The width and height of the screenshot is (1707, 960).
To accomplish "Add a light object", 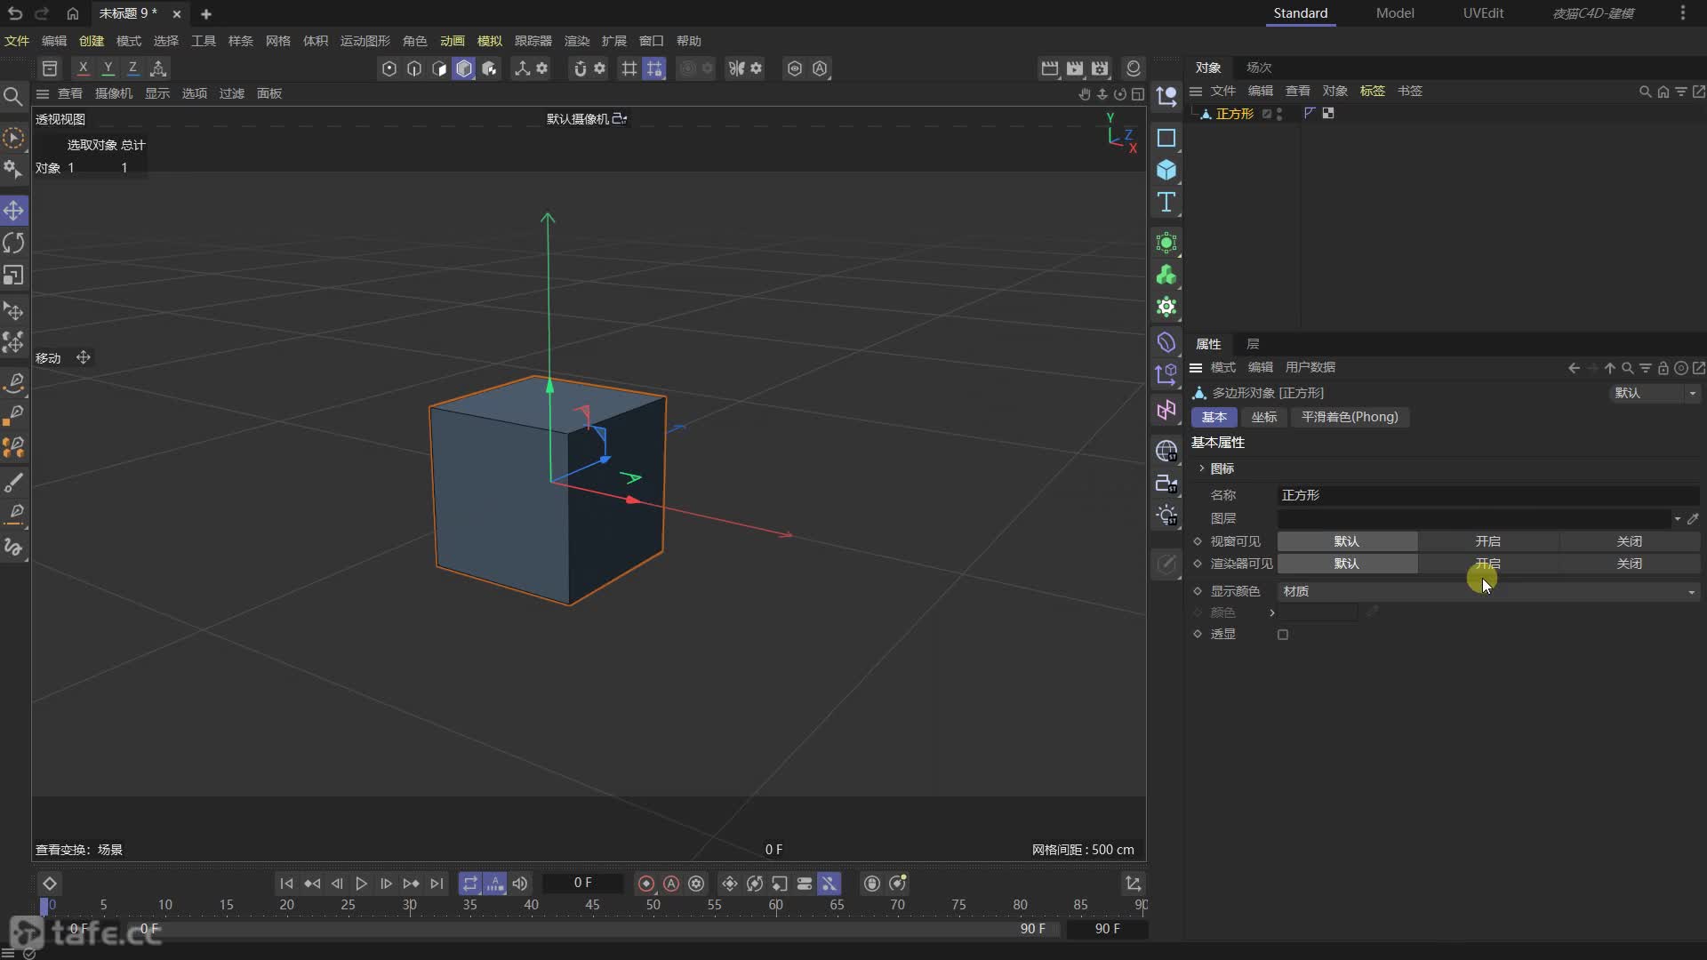I will 1166,516.
